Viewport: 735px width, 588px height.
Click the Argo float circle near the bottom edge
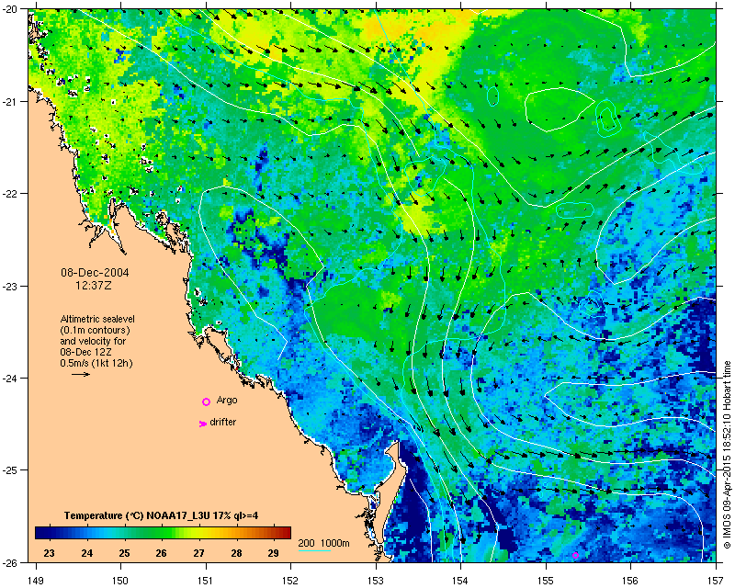tap(576, 555)
